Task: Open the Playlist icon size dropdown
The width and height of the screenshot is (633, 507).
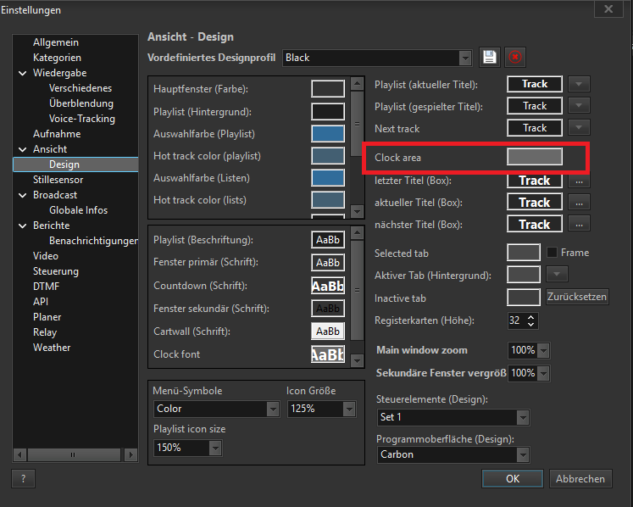Action: (x=215, y=448)
